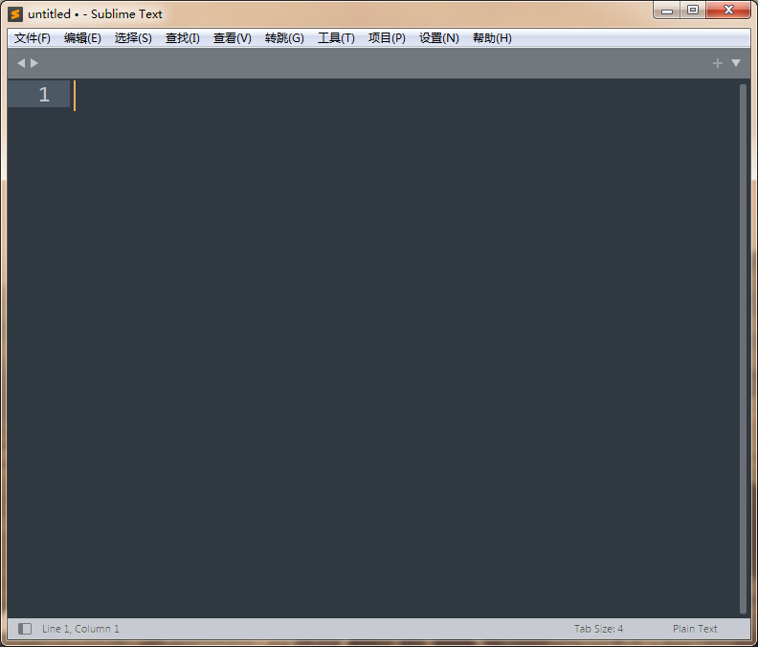The image size is (758, 647).
Task: Open the 选择(S) menu
Action: coord(133,38)
